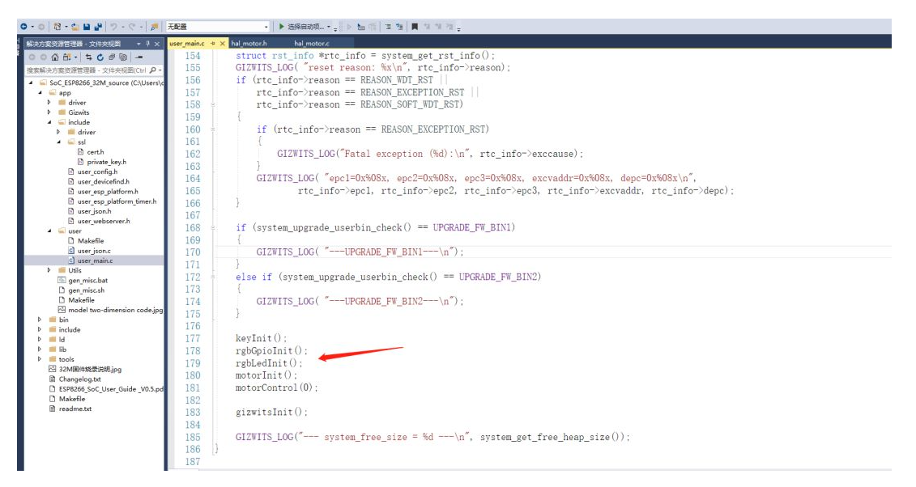
Task: Expand the lib folder
Action: (x=40, y=349)
